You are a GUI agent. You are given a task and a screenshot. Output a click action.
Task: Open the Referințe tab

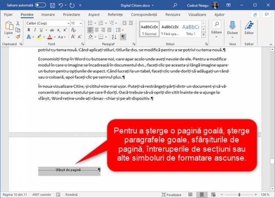click(115, 15)
